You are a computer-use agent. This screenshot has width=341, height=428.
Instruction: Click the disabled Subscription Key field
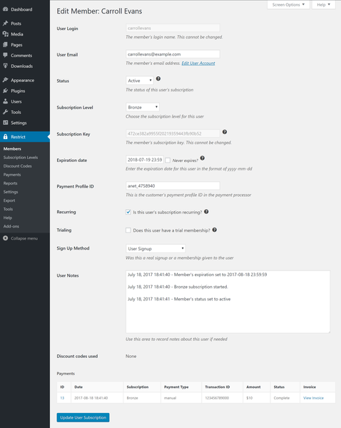pos(173,133)
